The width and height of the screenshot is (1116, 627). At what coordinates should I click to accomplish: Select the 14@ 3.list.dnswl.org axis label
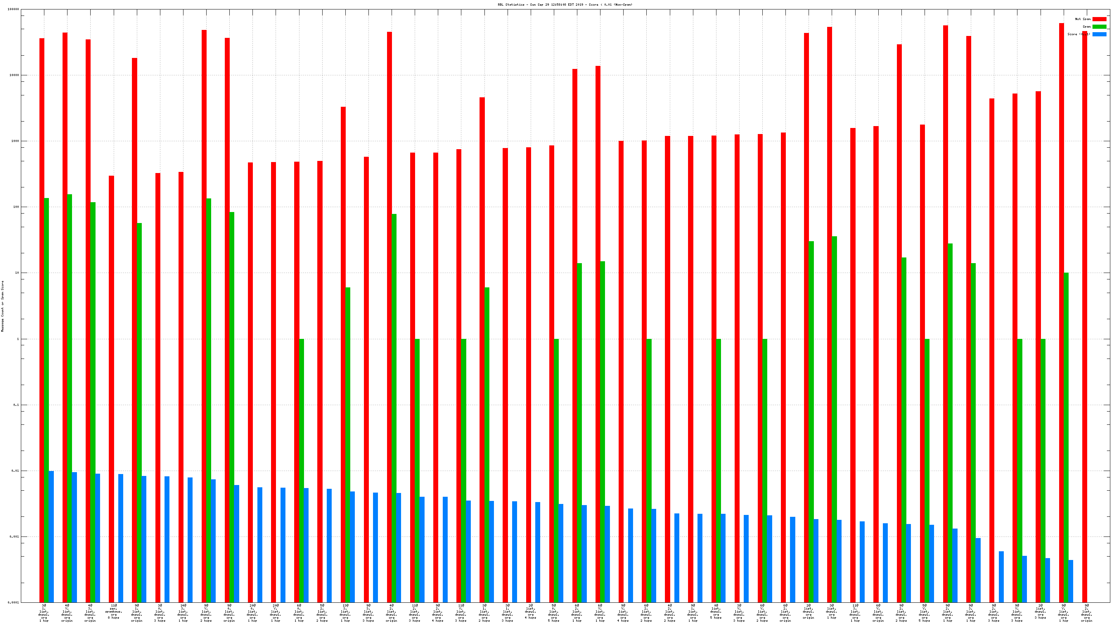coord(183,613)
